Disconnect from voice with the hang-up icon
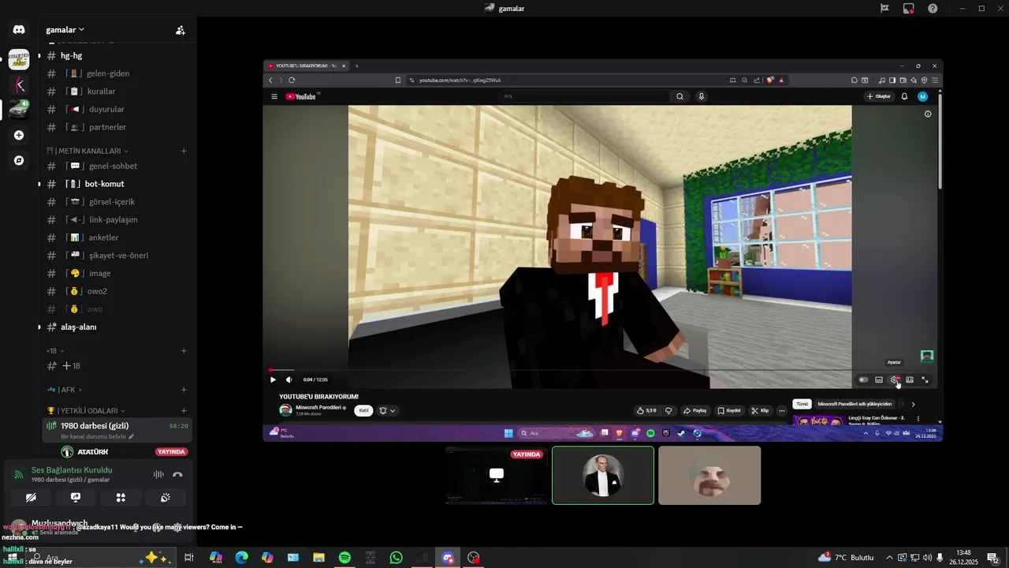1009x568 pixels. click(177, 474)
